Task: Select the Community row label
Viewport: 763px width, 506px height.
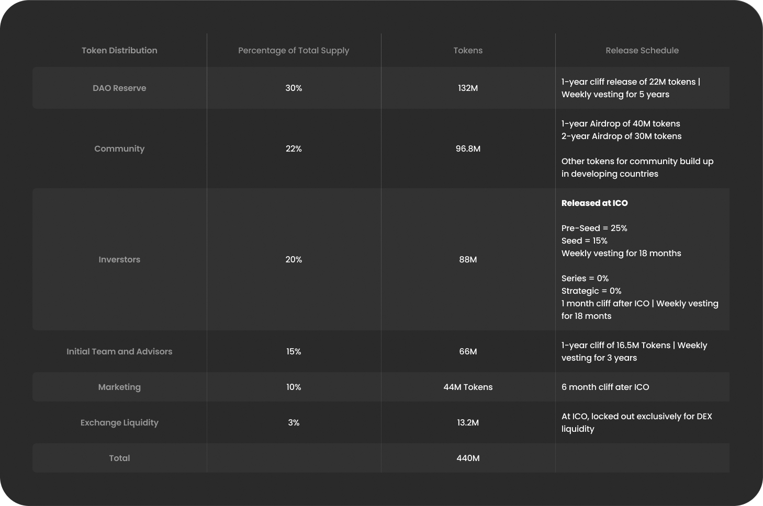Action: [x=119, y=148]
